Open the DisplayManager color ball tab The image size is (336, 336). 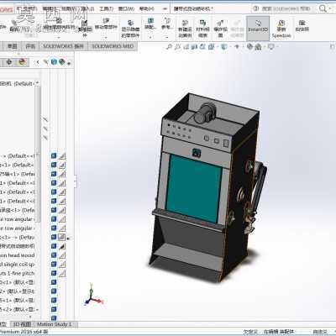pos(22,62)
